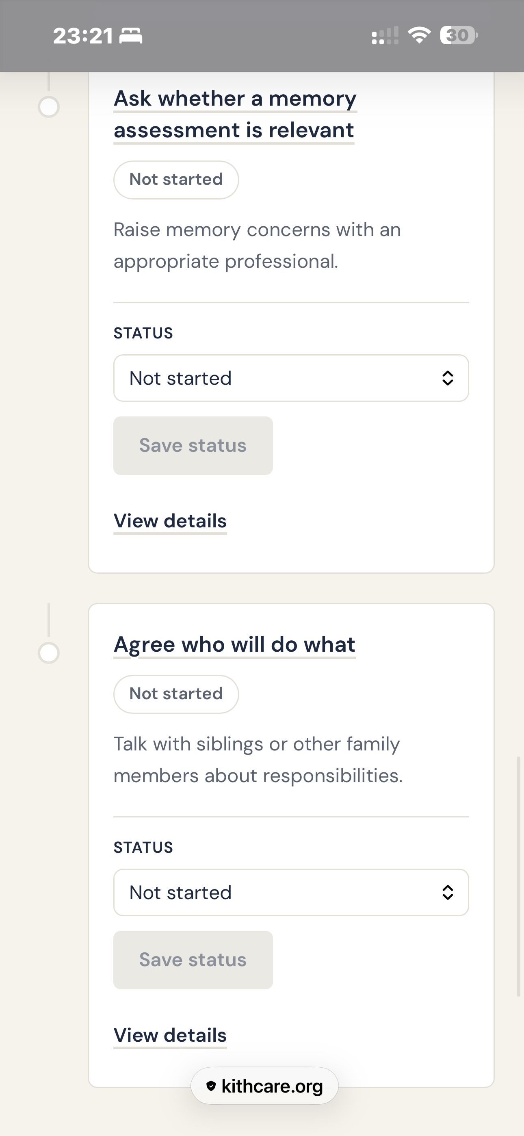Open View details for memory assessment step
Screen dimensions: 524x1136
tap(170, 521)
